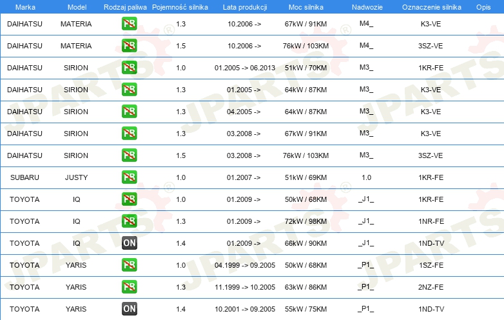Click the Oznaczenie silnika column header
Image resolution: width=504 pixels, height=320 pixels.
[x=432, y=7]
